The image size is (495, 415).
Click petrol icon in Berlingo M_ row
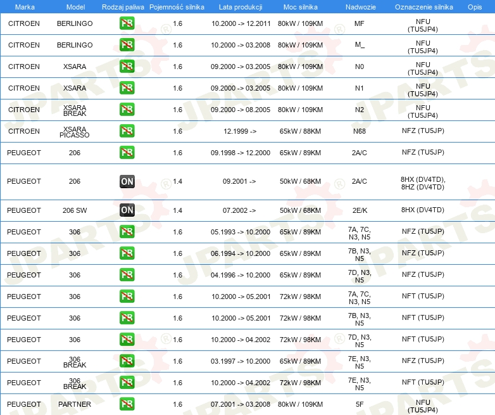click(x=127, y=45)
